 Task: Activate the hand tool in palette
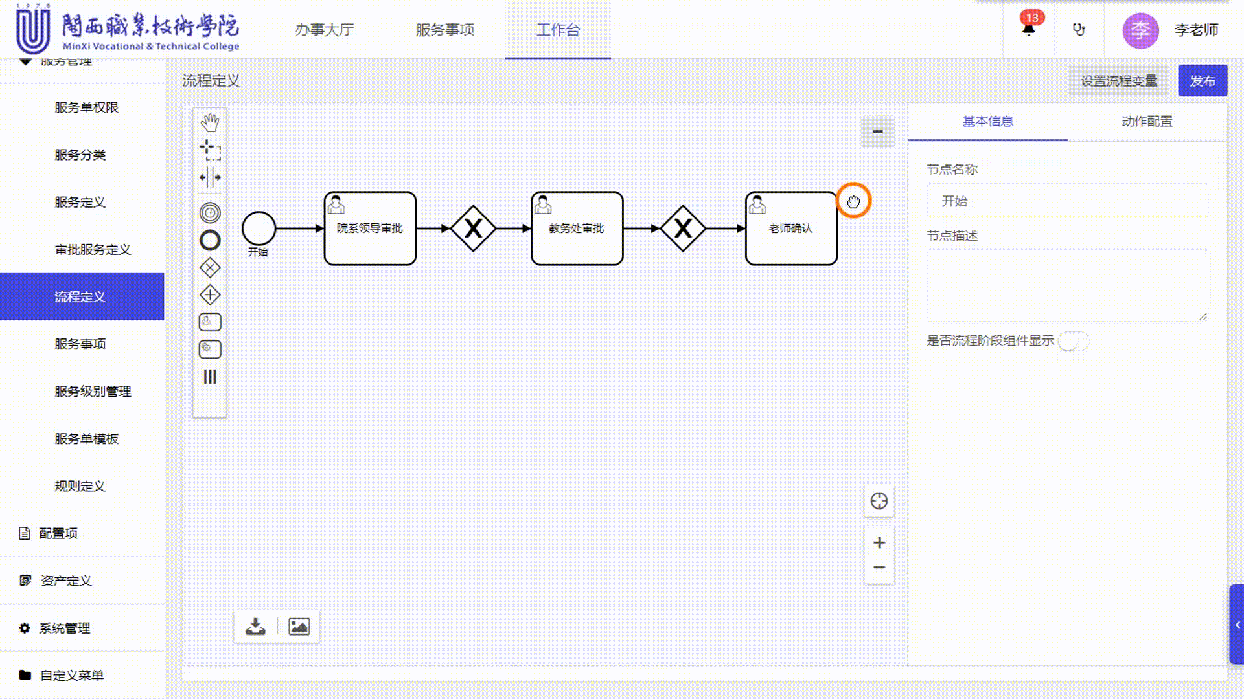coord(210,122)
